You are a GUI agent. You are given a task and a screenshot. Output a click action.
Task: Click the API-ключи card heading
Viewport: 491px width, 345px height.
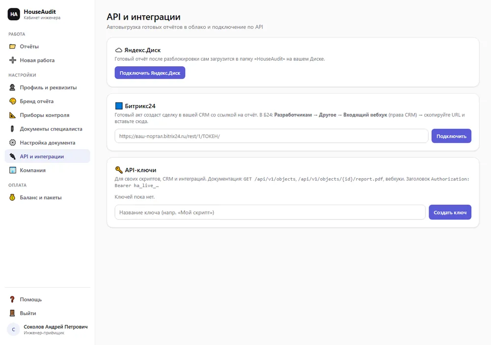(140, 170)
